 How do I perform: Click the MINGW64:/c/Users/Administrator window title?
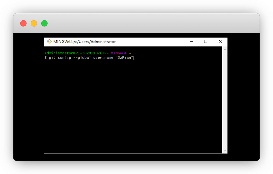(84, 41)
